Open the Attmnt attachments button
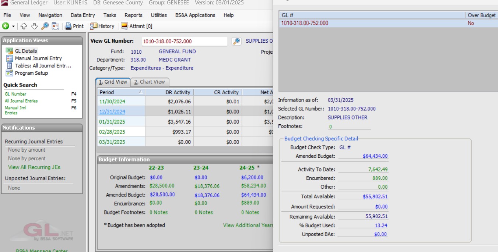Screen dimensions: 498x252 pos(137,26)
